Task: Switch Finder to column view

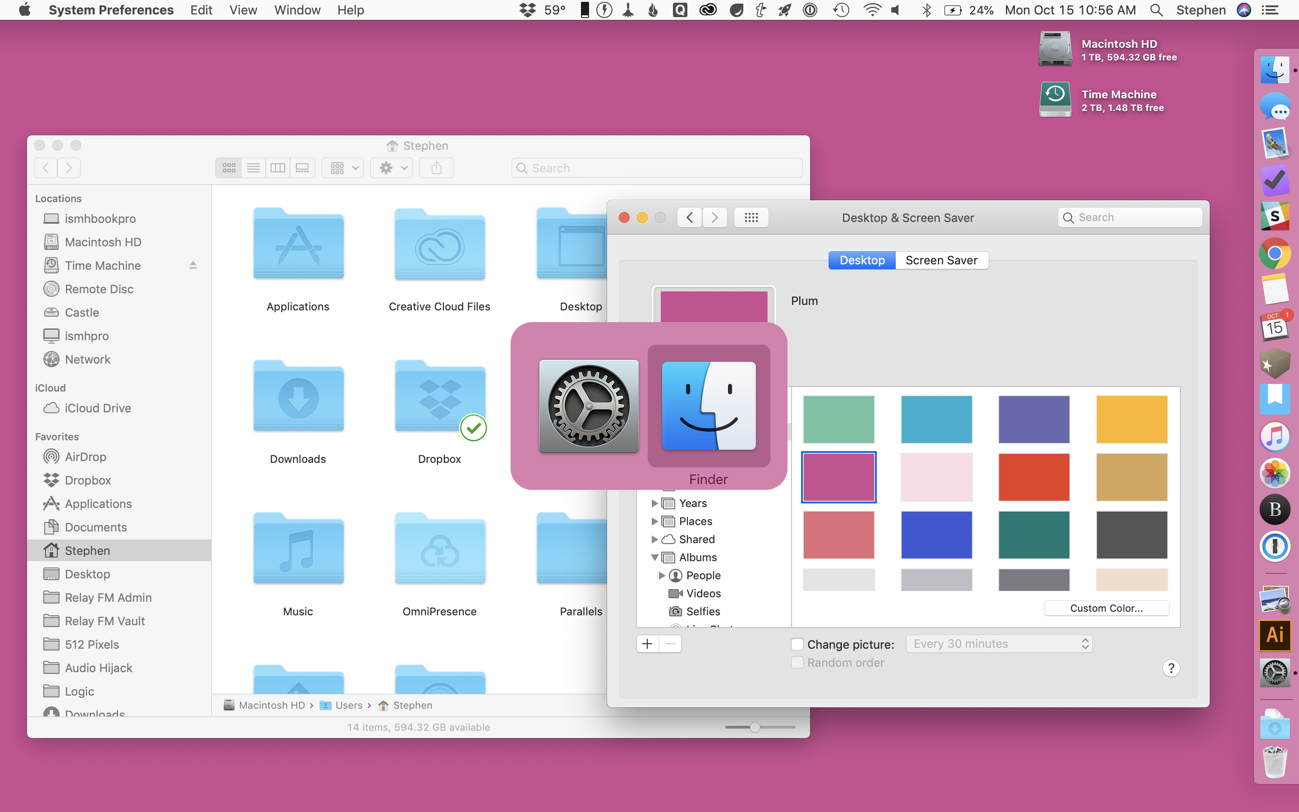Action: 277,168
